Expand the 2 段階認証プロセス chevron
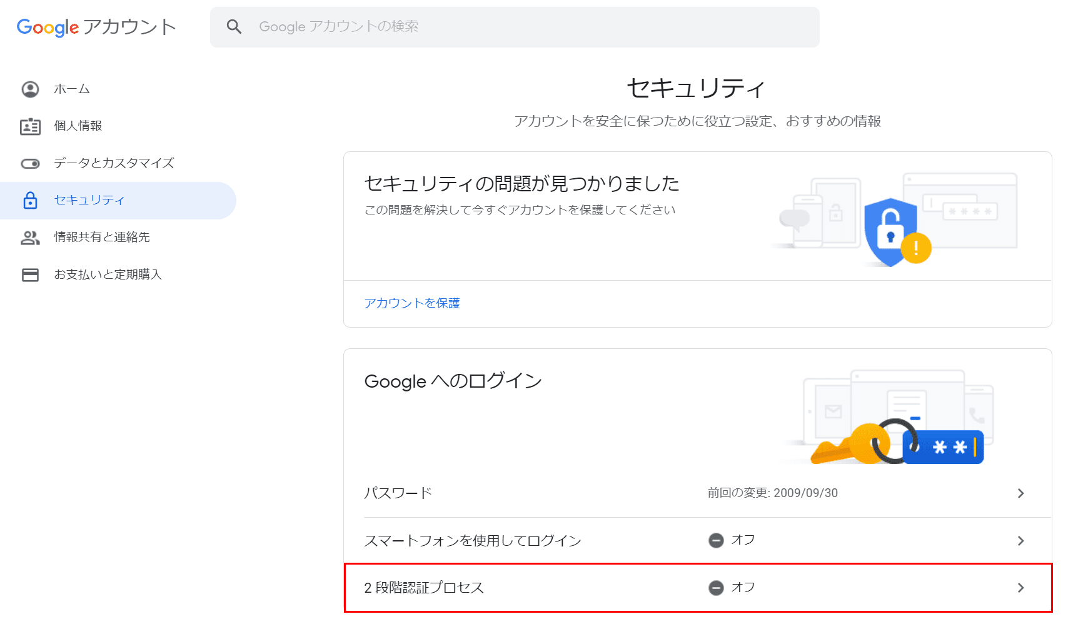The width and height of the screenshot is (1073, 629). (1020, 588)
